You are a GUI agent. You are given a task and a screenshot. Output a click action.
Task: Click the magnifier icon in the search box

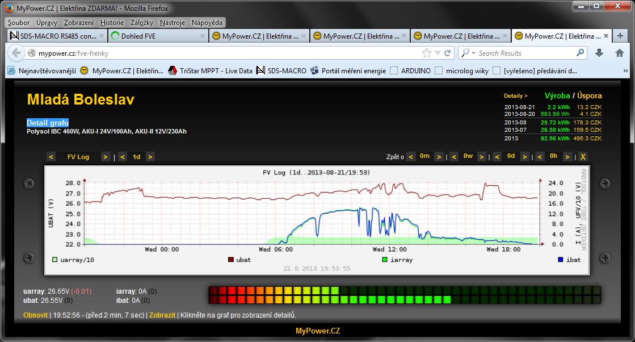581,53
